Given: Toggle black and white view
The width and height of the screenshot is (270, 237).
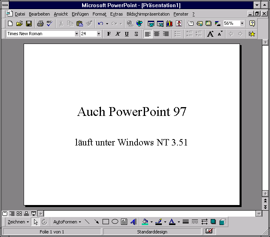Looking at the screenshot, I should pyautogui.click(x=218, y=24).
